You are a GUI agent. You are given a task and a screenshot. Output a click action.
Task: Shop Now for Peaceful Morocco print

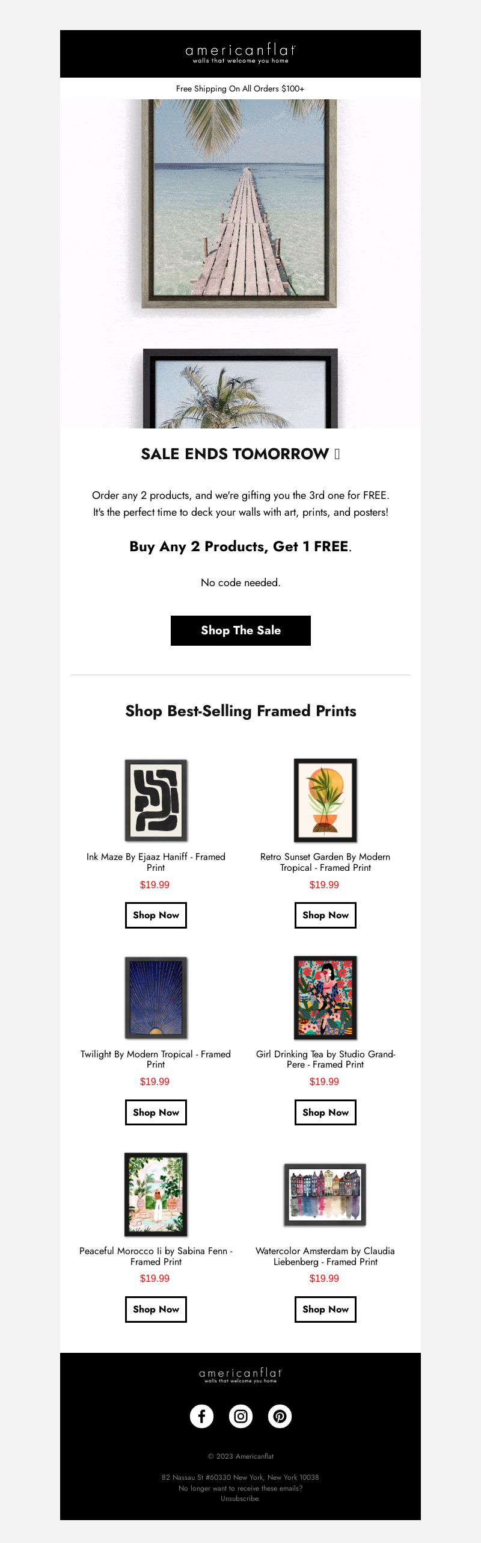(x=156, y=1309)
